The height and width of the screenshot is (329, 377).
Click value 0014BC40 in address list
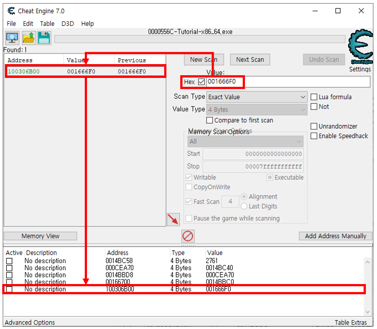tap(219, 268)
